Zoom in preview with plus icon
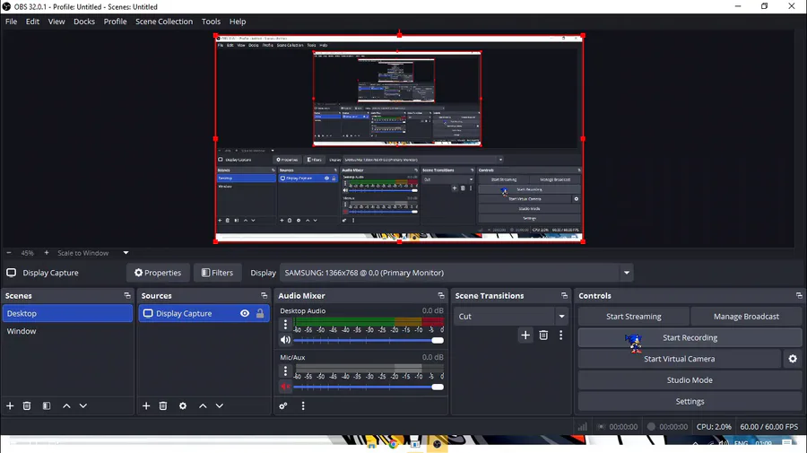This screenshot has height=453, width=807. click(x=47, y=253)
